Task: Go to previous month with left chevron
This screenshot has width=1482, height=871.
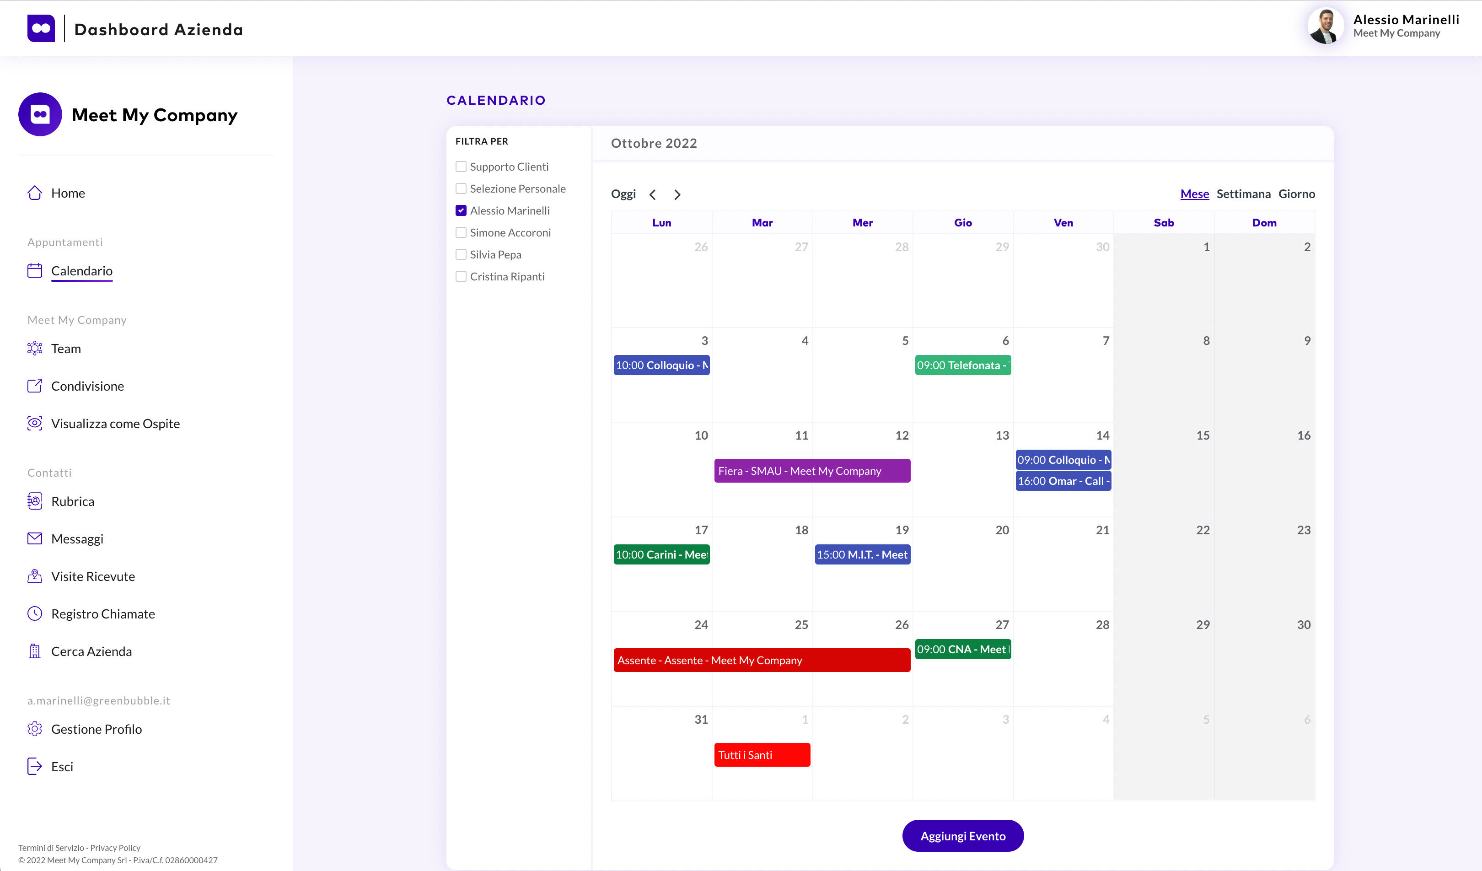Action: [652, 195]
